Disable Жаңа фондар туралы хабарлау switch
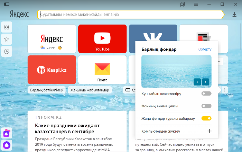 click(206, 118)
